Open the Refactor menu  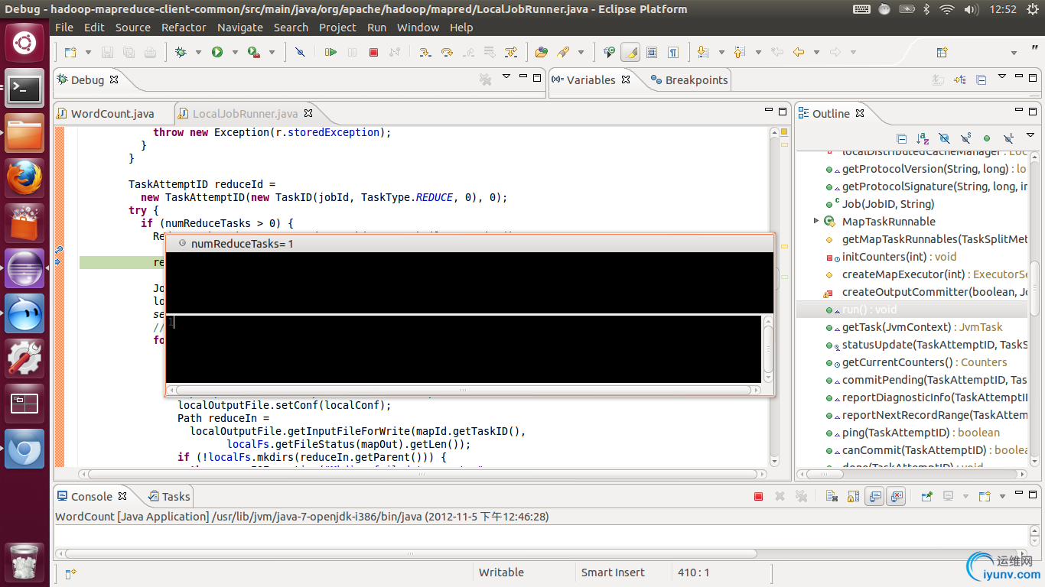point(184,28)
